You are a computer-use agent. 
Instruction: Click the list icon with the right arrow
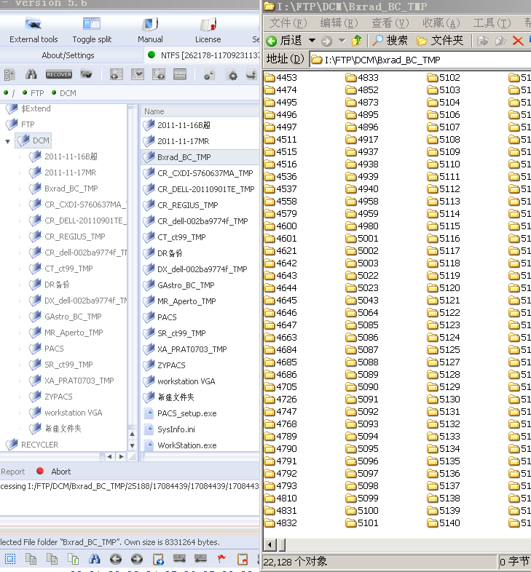coord(159,74)
